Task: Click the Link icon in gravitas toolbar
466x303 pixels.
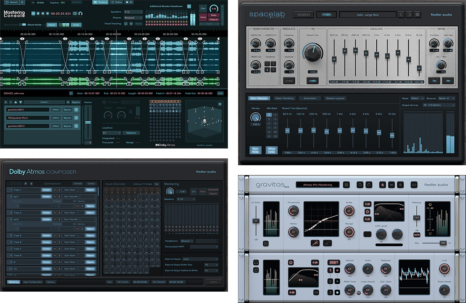Action: click(414, 185)
